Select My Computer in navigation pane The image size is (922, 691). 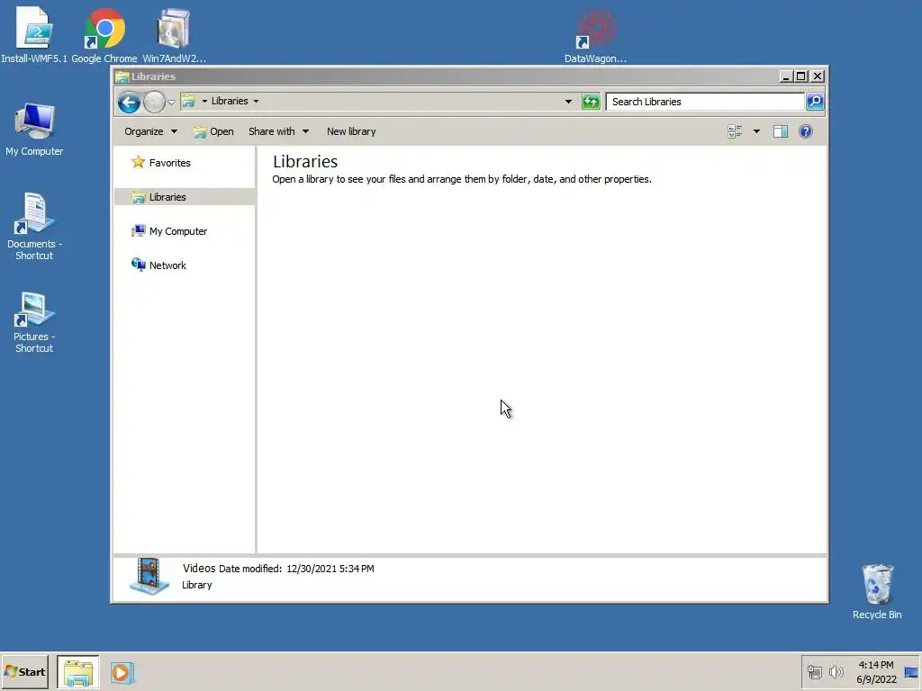tap(169, 231)
